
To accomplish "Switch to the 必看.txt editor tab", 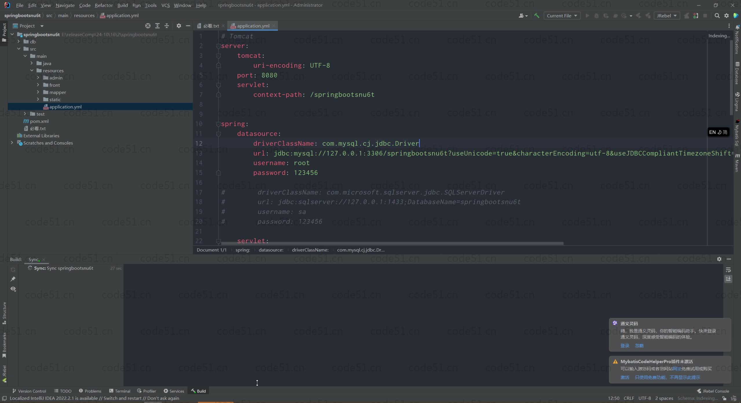I will tap(211, 26).
